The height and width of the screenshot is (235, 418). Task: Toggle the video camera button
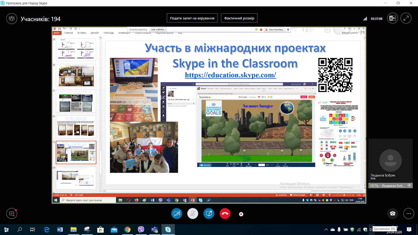[177, 214]
